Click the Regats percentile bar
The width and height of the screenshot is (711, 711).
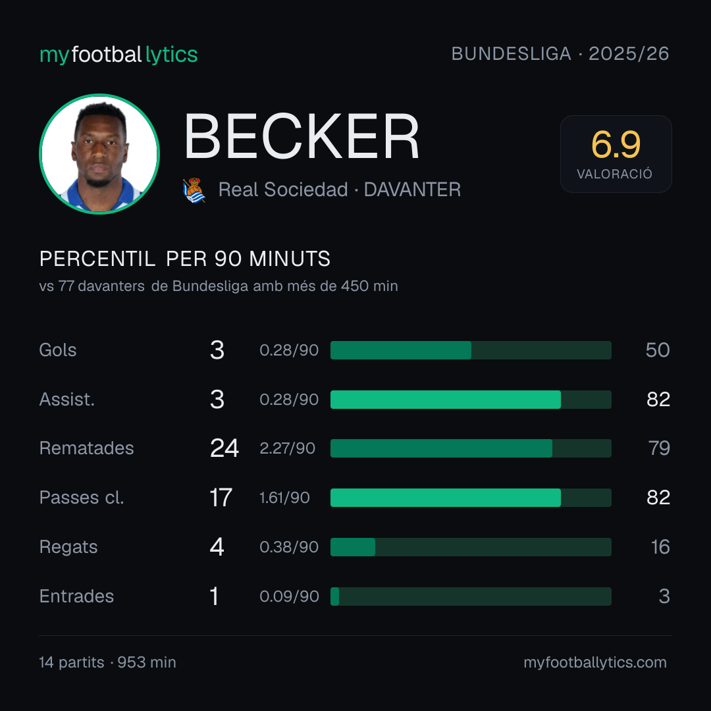471,547
